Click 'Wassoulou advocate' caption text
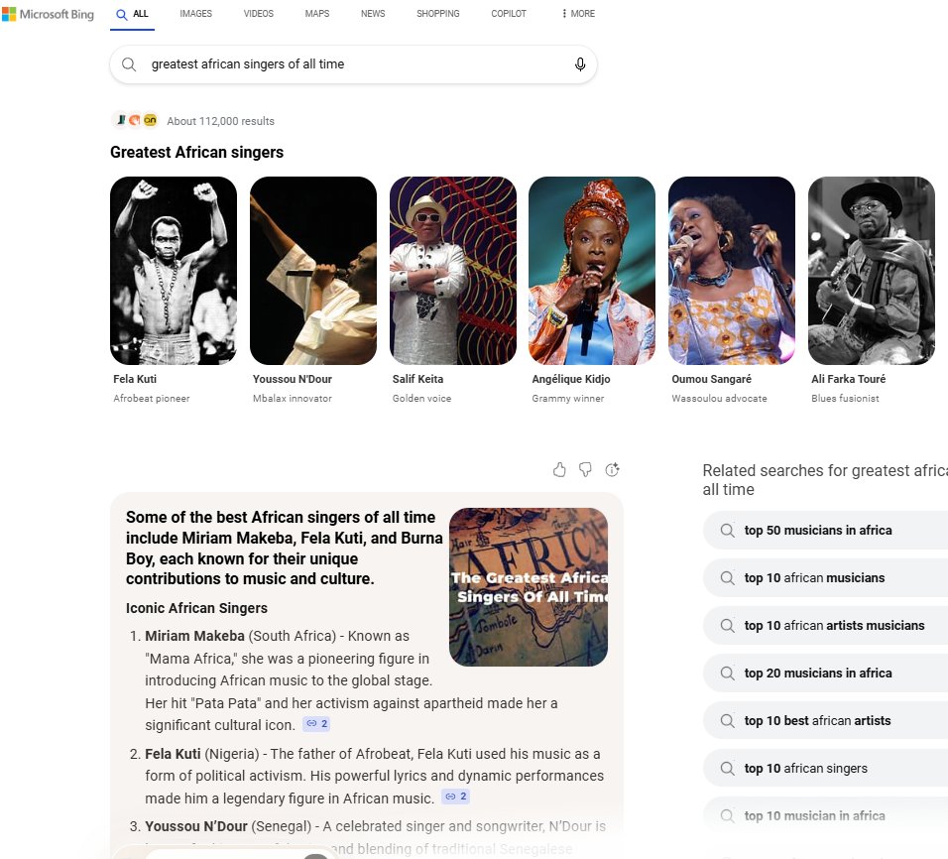 point(719,398)
